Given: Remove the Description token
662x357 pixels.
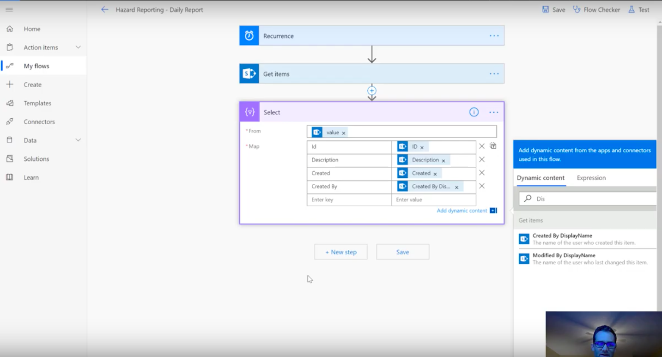Looking at the screenshot, I should [443, 161].
